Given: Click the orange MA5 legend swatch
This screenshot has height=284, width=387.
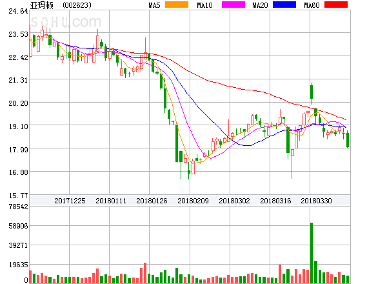Looking at the screenshot, I should coord(177,5).
